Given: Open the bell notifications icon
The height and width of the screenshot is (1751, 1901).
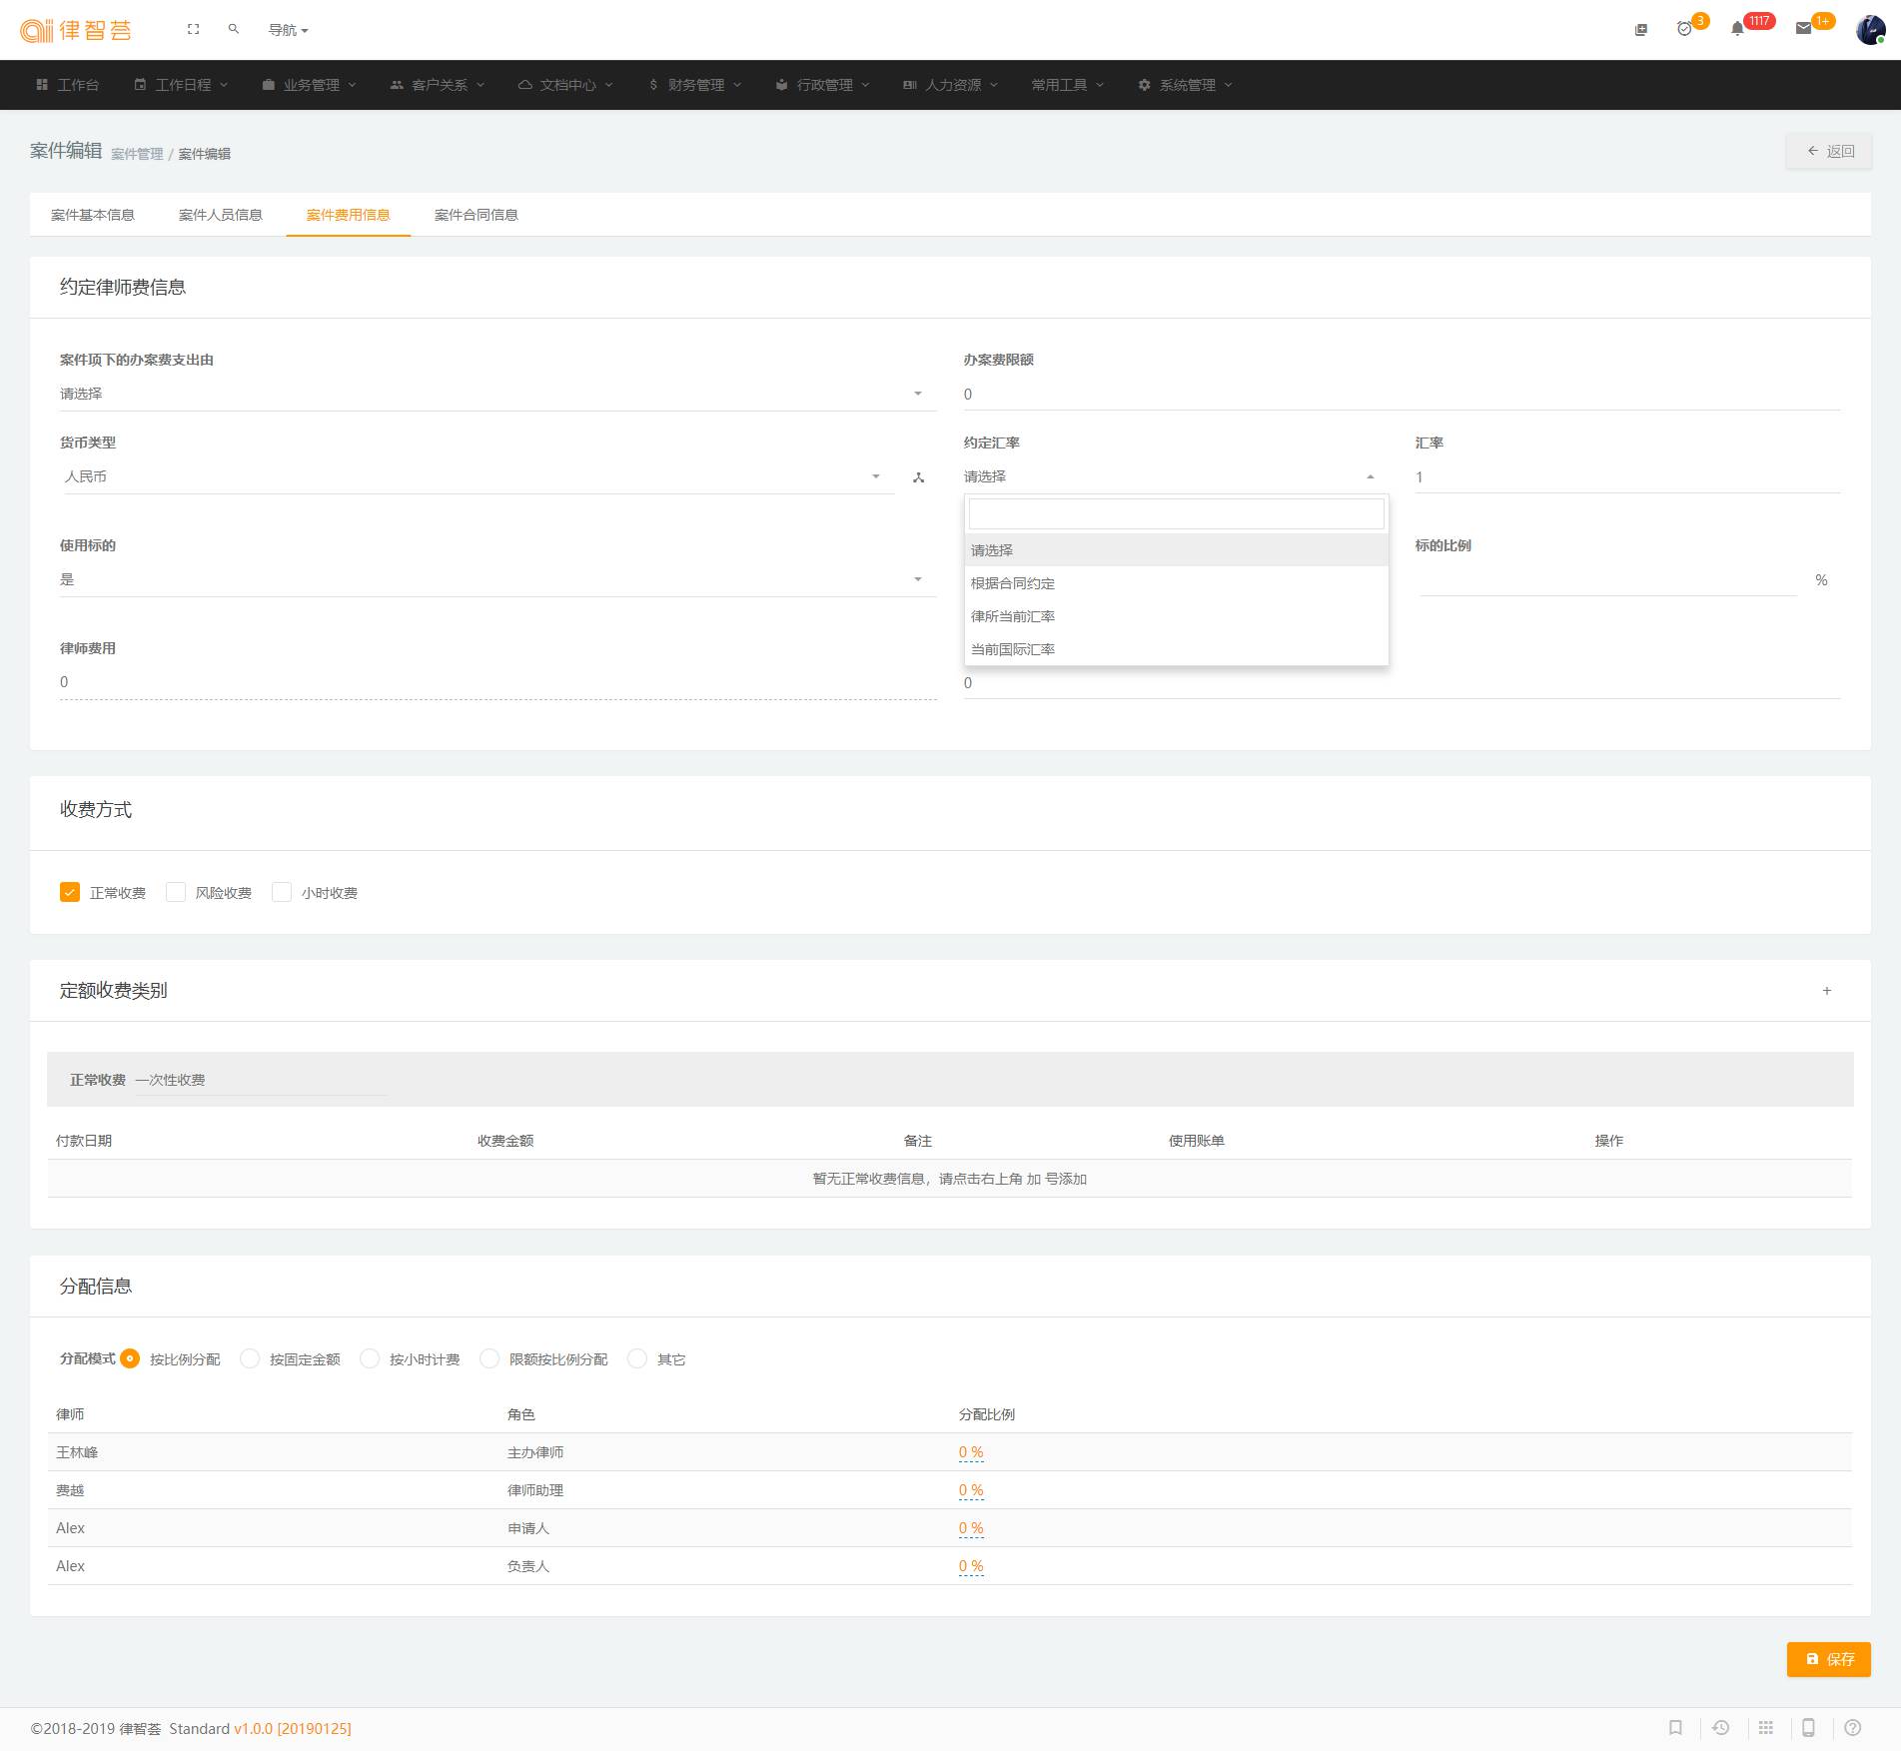Looking at the screenshot, I should click(x=1737, y=29).
